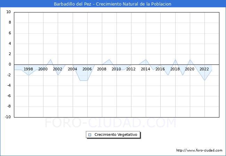Click the 2022 year label

[204, 69]
